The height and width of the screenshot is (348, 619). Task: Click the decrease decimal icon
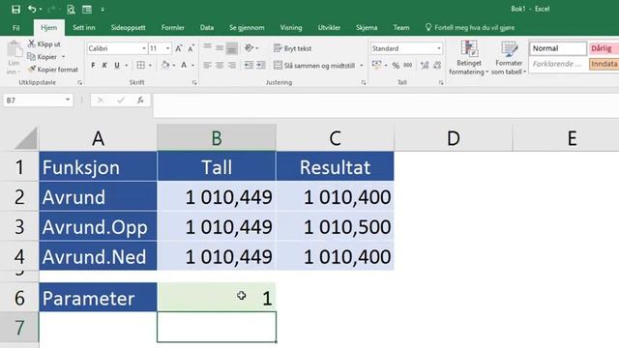point(437,65)
